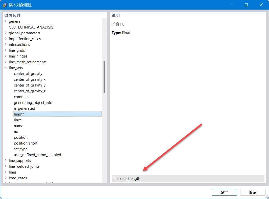Select the is_generated property
The width and height of the screenshot is (269, 199).
(24, 108)
